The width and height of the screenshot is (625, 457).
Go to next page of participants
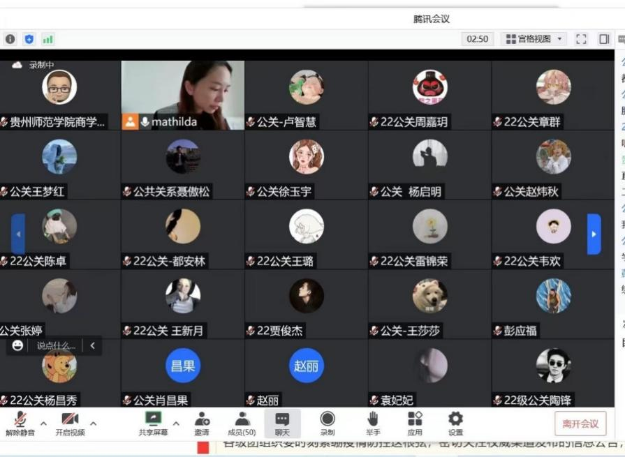594,234
